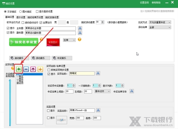Image resolution: width=178 pixels, height=129 pixels.
Task: Adjust 显示列数 spinner
Action: [122, 86]
